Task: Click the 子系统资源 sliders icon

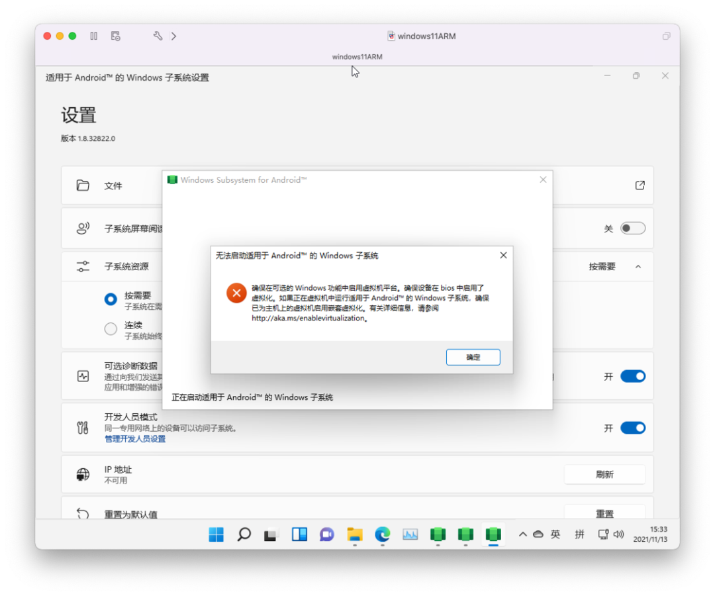Action: [x=83, y=266]
